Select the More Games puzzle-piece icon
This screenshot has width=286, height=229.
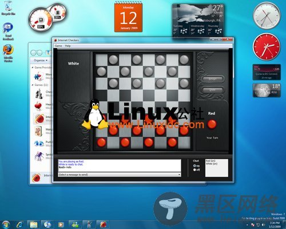pyautogui.click(x=39, y=76)
